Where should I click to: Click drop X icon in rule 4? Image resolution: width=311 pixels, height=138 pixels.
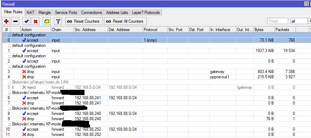click(x=24, y=77)
